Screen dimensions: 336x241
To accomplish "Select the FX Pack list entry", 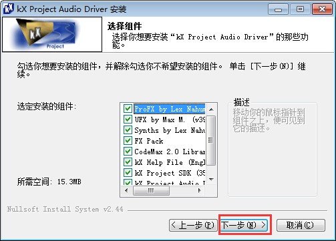I will (149, 141).
